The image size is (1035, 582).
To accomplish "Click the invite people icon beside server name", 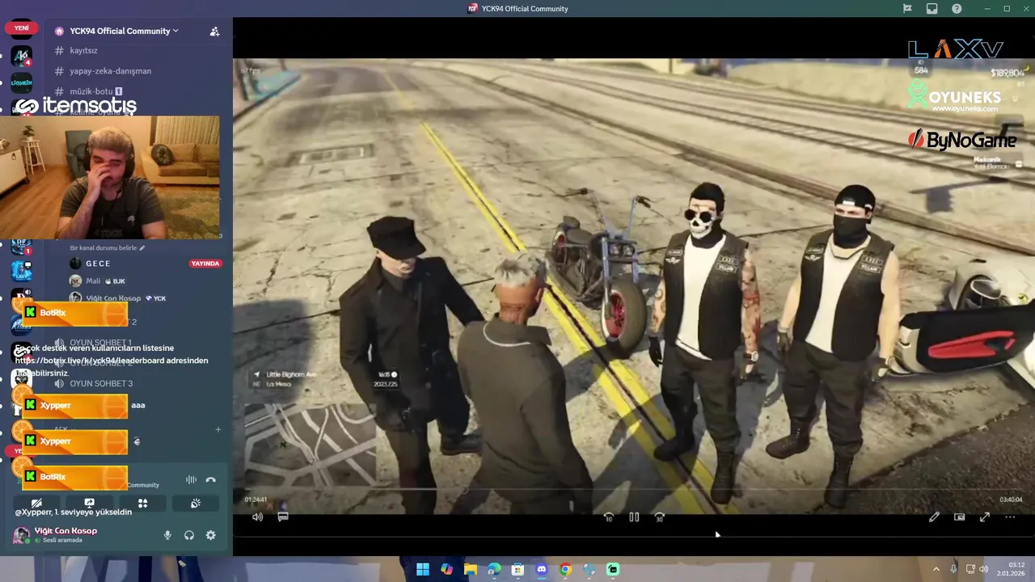I will pos(214,32).
